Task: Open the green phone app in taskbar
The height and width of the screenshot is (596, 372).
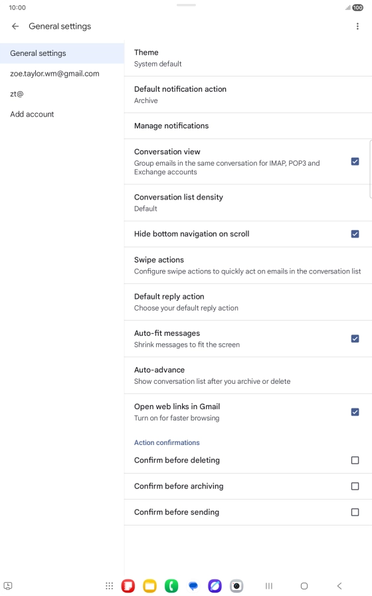Action: 171,586
